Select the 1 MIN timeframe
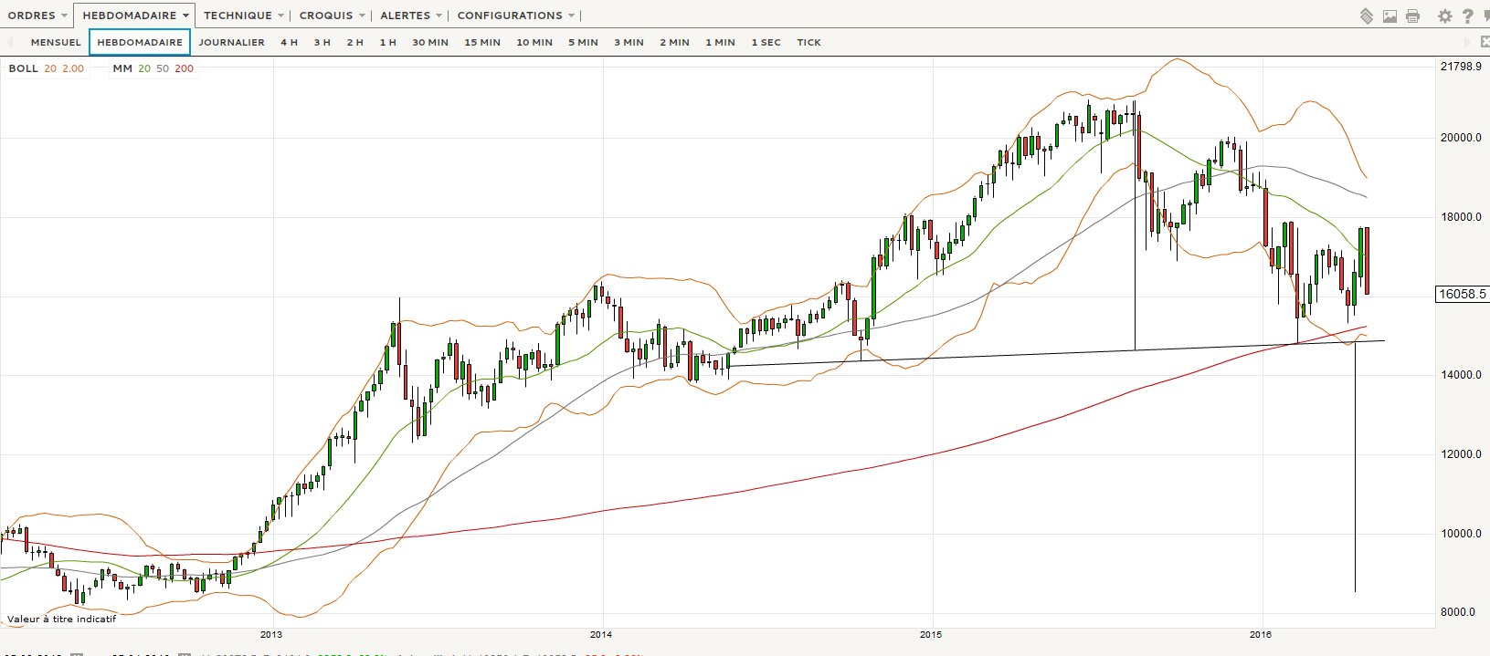The width and height of the screenshot is (1490, 656). 720,42
